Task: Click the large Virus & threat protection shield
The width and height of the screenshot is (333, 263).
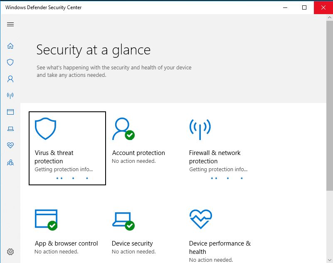Action: click(45, 129)
